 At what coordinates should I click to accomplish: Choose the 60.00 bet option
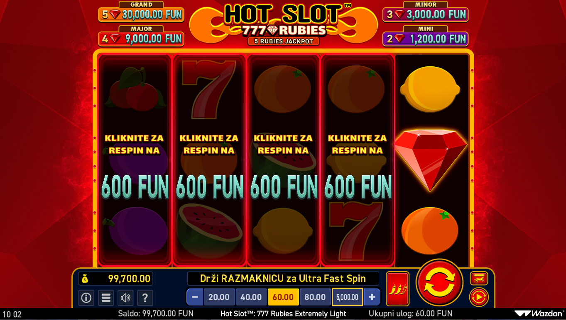click(283, 297)
